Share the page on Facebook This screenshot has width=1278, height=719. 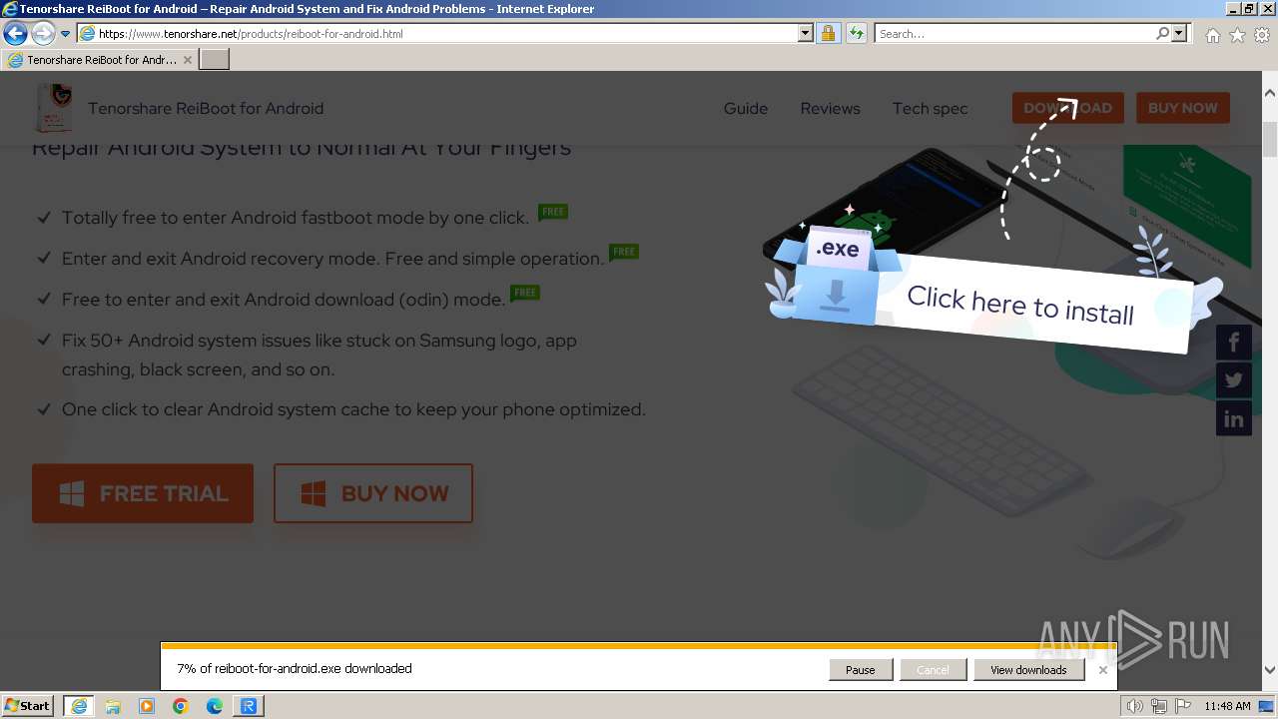pos(1233,343)
